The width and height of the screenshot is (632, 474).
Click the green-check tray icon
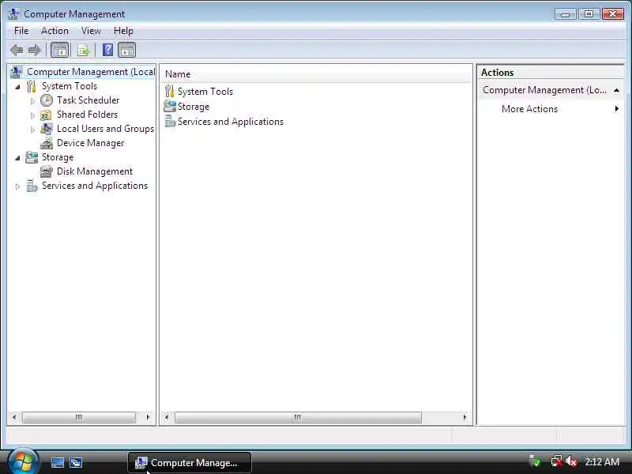pyautogui.click(x=536, y=461)
